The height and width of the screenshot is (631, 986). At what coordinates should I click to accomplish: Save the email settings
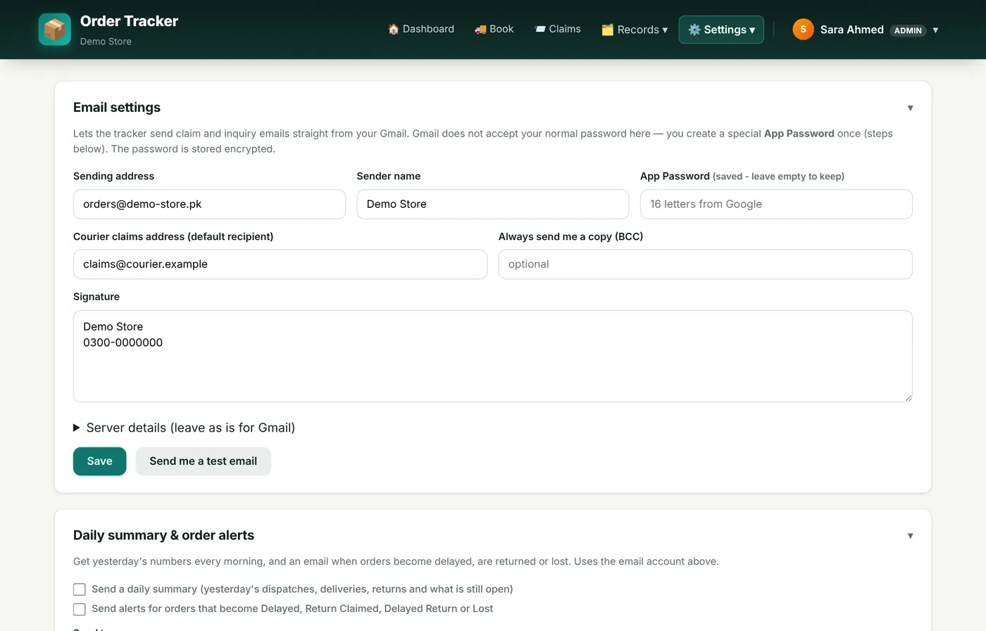(x=99, y=461)
